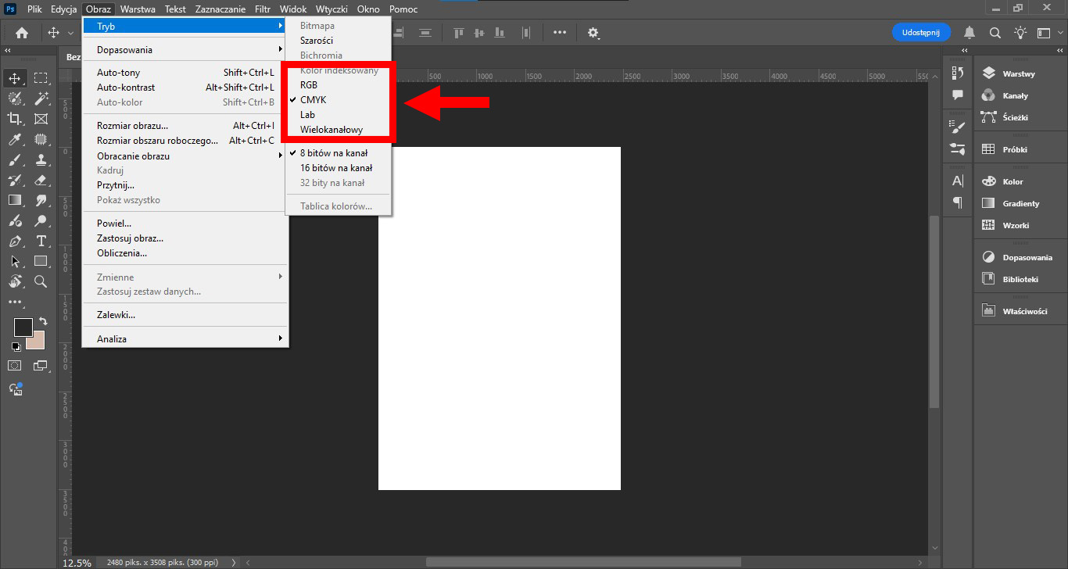Select the Crop tool

tap(15, 119)
